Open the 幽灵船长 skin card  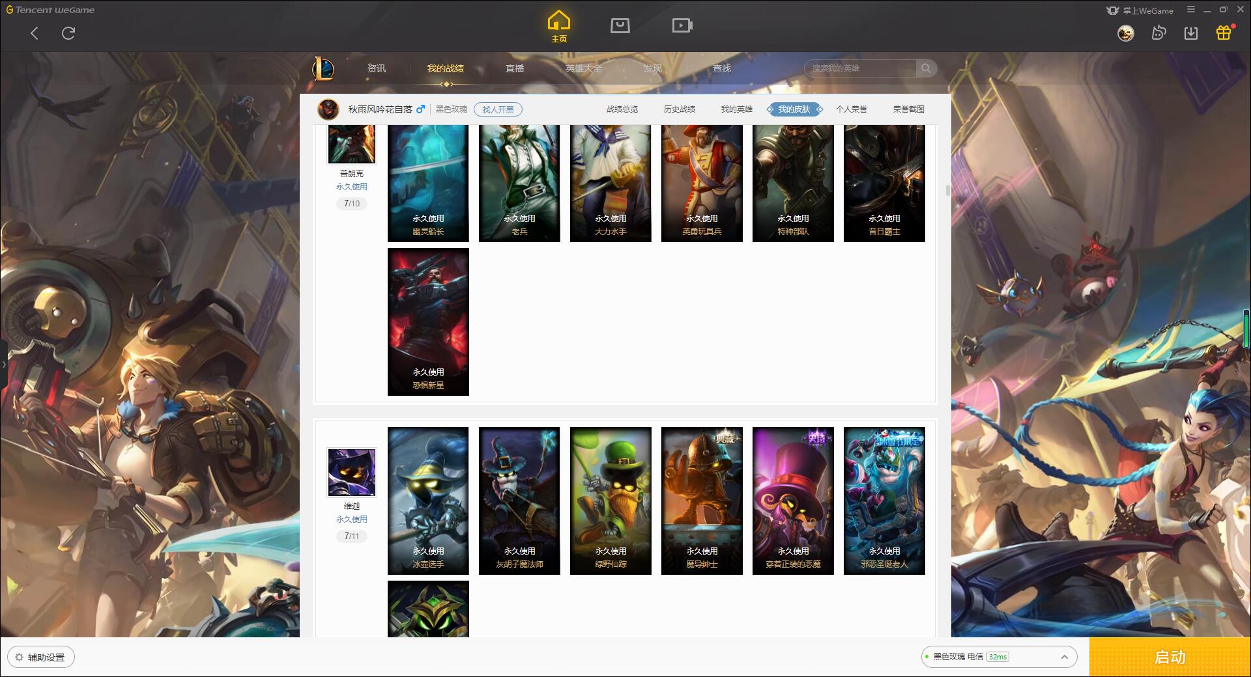(428, 184)
